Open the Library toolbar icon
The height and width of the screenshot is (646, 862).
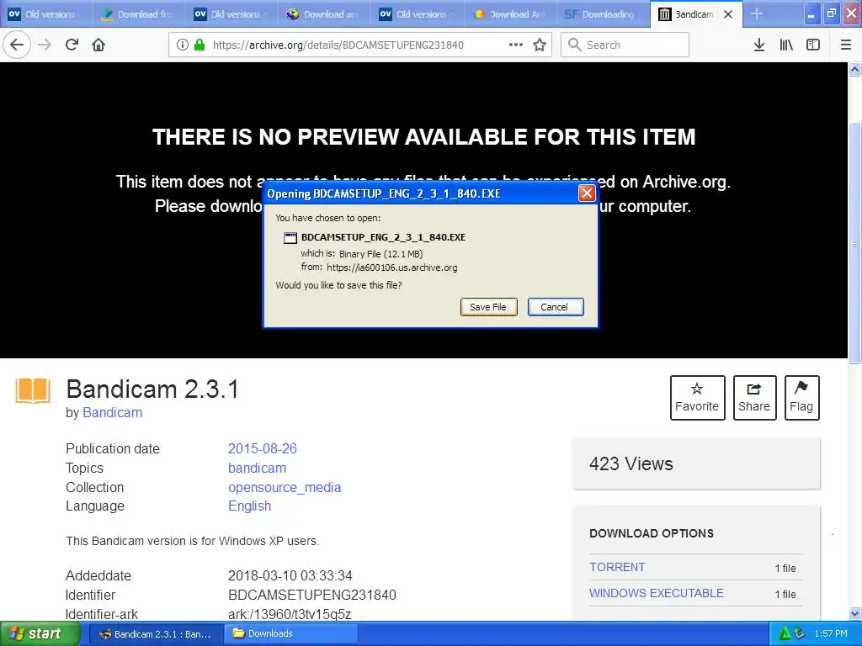(786, 45)
